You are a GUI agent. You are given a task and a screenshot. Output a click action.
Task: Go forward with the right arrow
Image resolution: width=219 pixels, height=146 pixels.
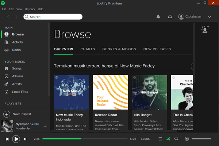coord(16,17)
